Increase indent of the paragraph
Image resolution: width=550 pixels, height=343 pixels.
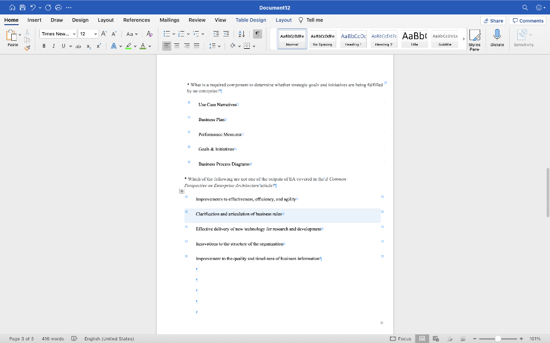coord(226,34)
